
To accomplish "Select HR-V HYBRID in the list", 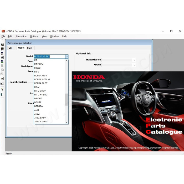I will point(49,95).
